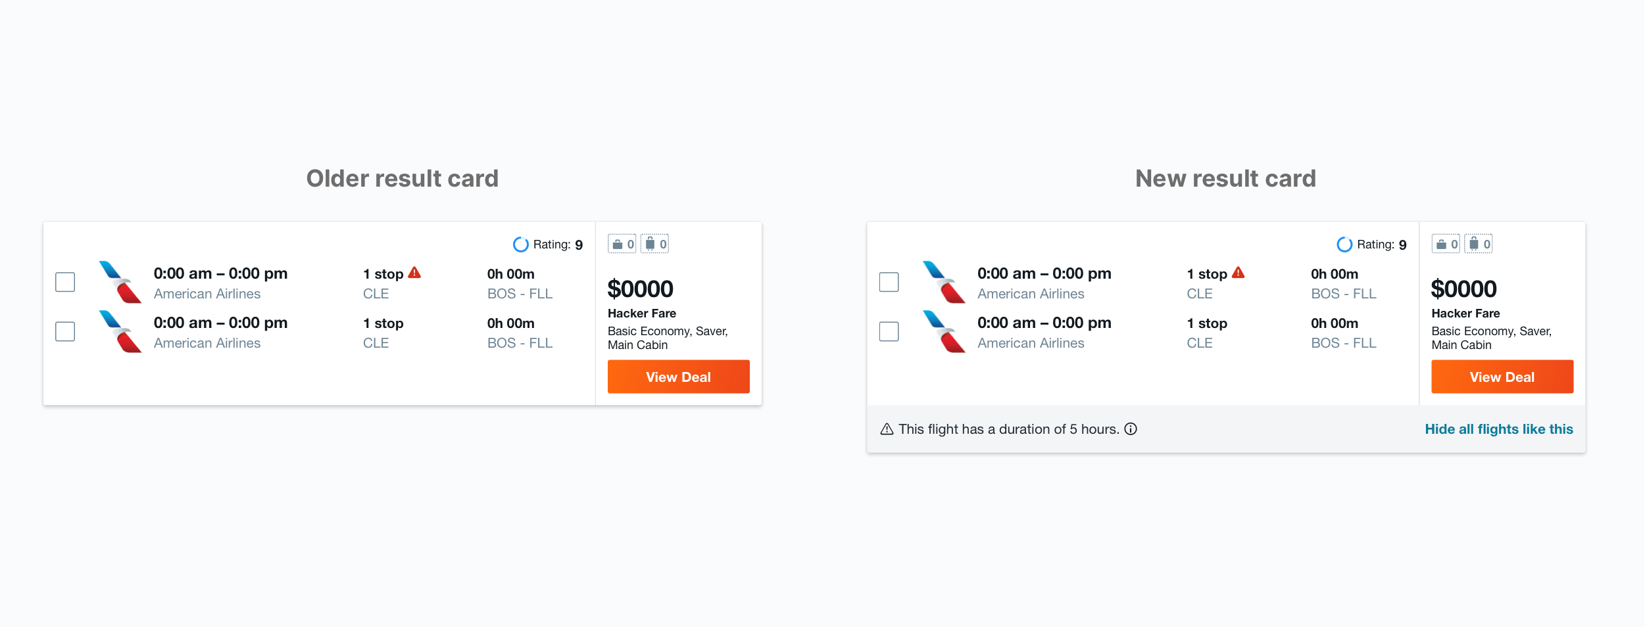Click triangle alert icon in duration banner
This screenshot has width=1645, height=627.
tap(887, 429)
